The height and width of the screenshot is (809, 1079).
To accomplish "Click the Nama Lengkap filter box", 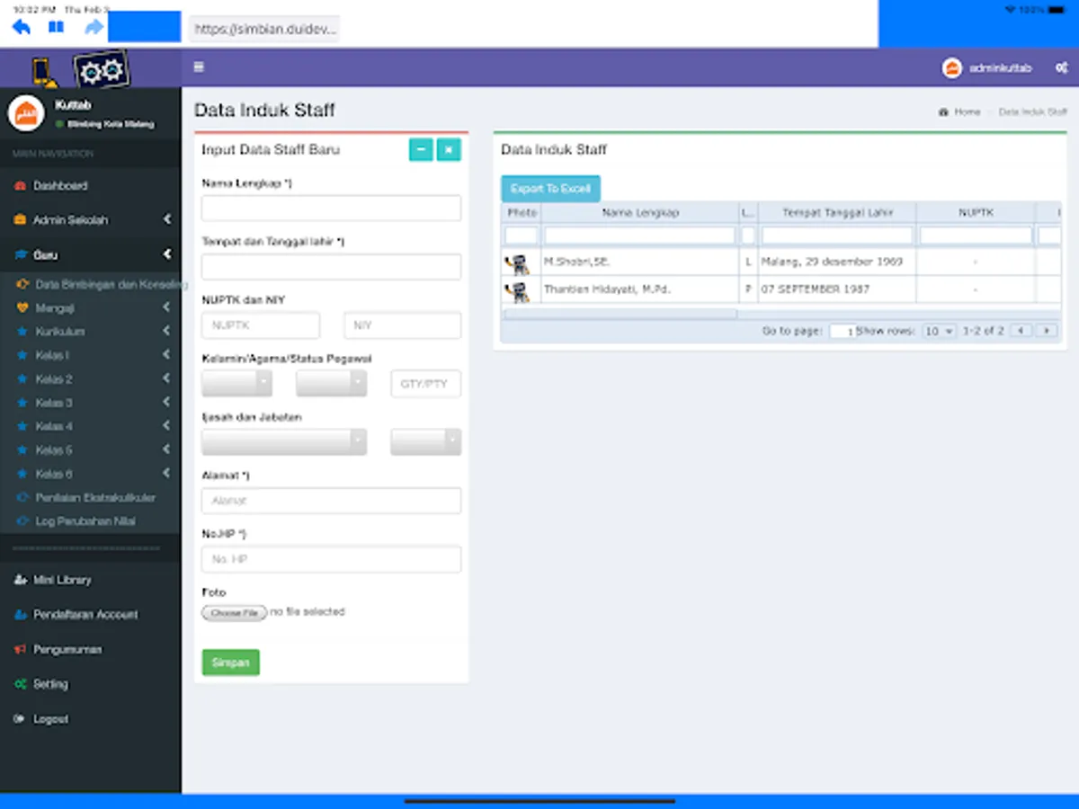I will [640, 236].
